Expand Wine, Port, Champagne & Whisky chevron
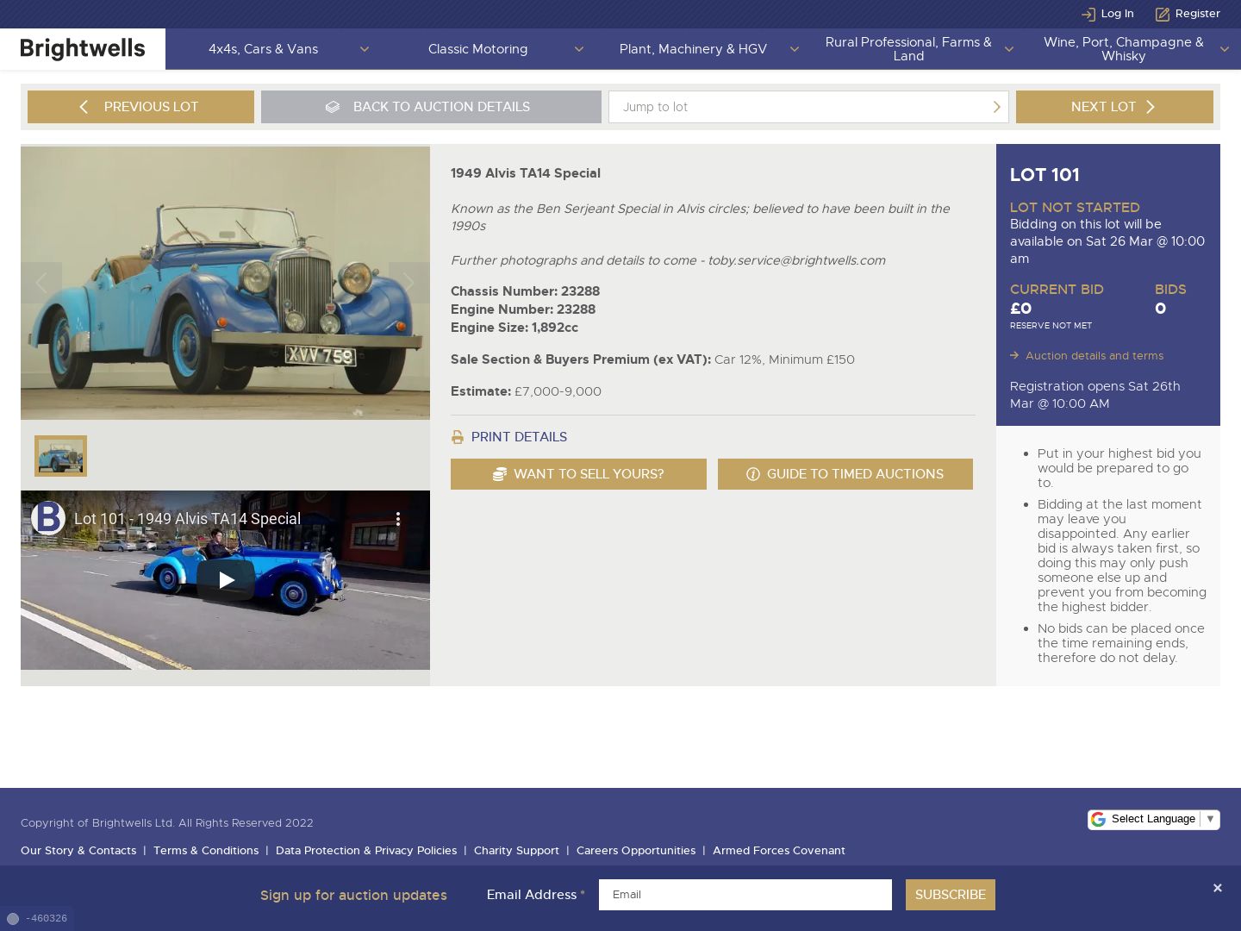Image resolution: width=1241 pixels, height=931 pixels. 1225,49
